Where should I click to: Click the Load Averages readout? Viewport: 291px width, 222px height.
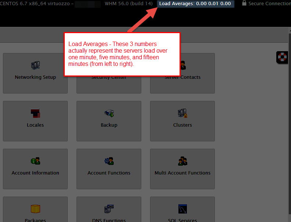pyautogui.click(x=196, y=4)
